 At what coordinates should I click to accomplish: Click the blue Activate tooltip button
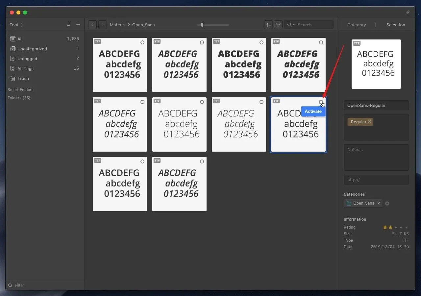[313, 111]
